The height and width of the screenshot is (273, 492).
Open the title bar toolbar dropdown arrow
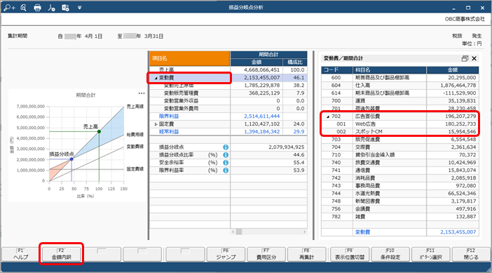tap(79, 8)
